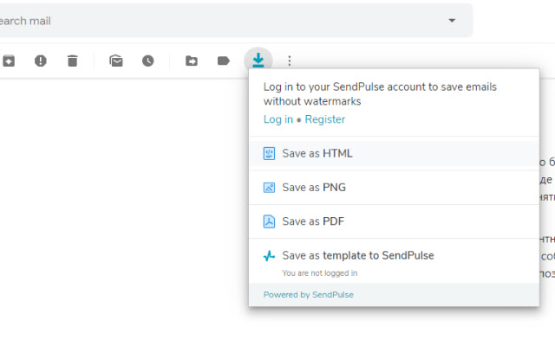Select Save as HTML

point(317,153)
